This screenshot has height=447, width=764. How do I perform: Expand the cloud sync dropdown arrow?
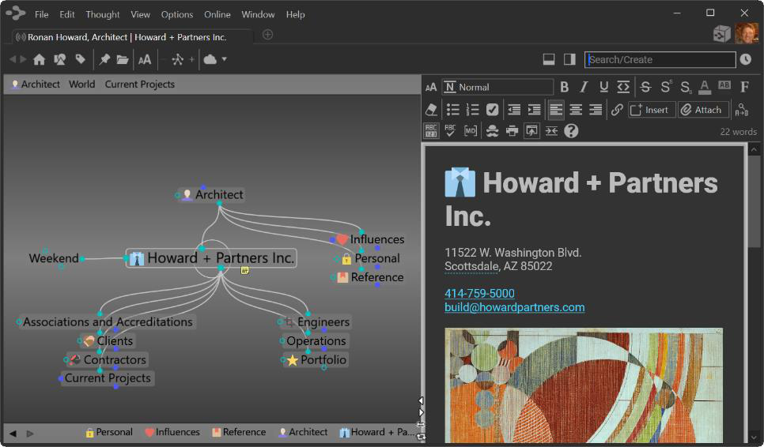pos(225,59)
